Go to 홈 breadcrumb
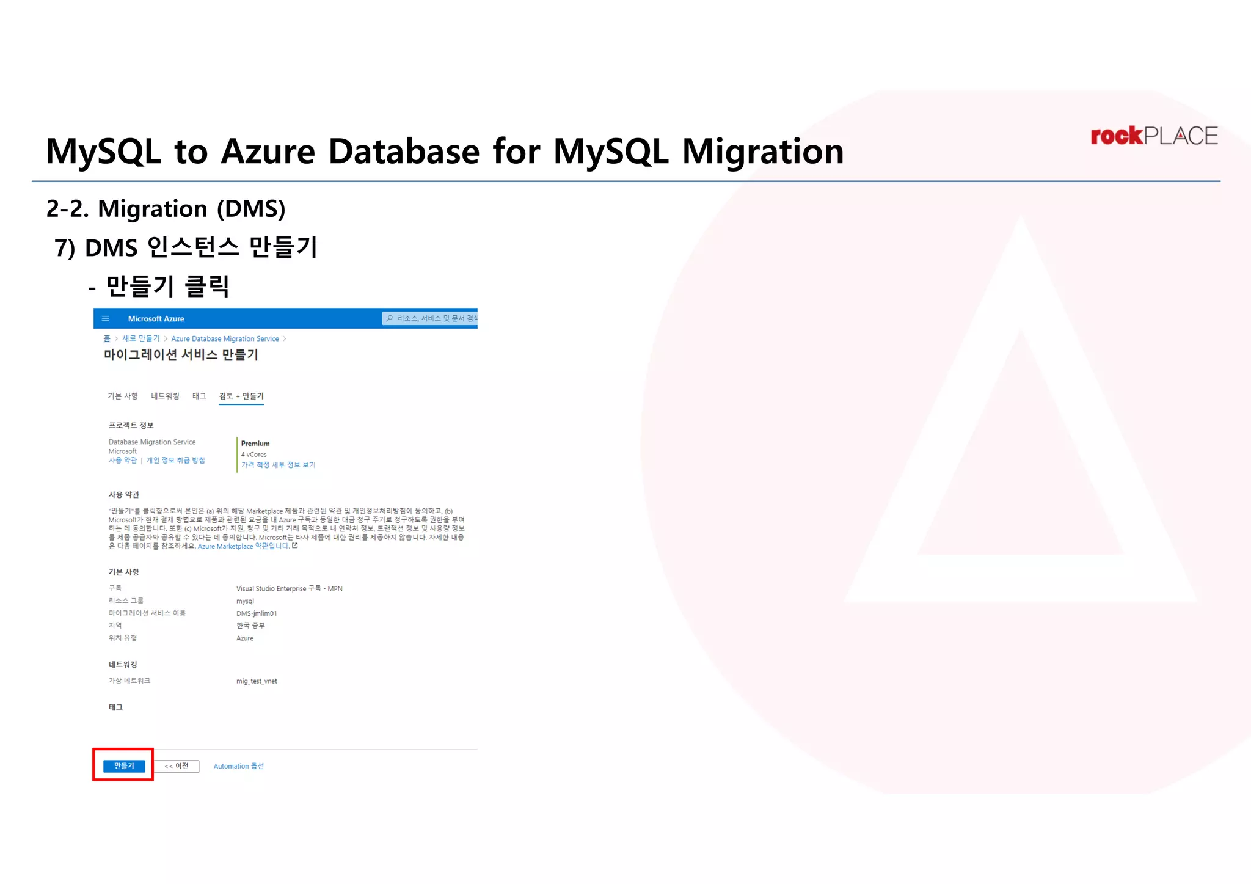1251x884 pixels. tap(107, 338)
